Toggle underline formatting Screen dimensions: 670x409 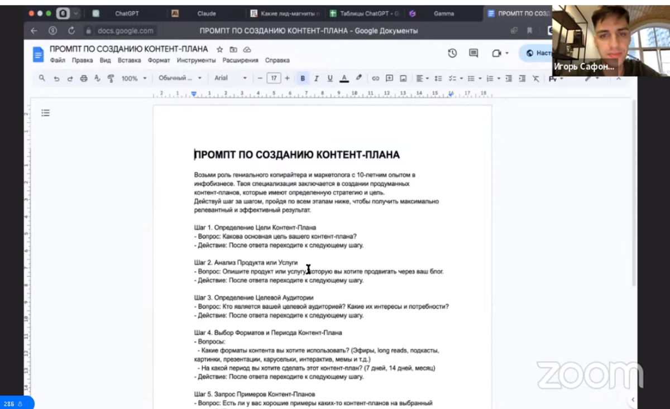[x=329, y=78]
